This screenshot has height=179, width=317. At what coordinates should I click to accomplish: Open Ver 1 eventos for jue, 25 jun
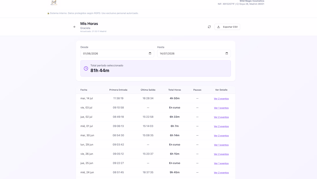point(221,163)
